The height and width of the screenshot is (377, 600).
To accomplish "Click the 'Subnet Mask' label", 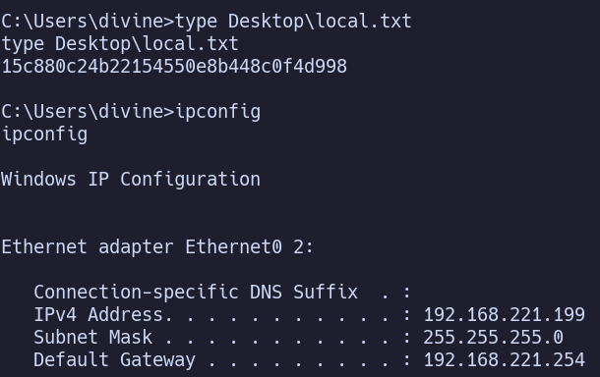I will click(93, 338).
